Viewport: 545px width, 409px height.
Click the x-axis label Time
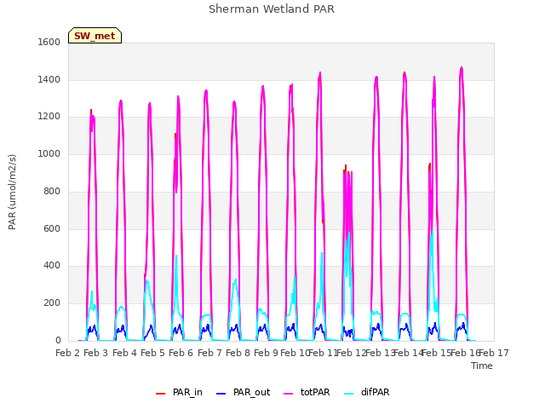(x=482, y=366)
